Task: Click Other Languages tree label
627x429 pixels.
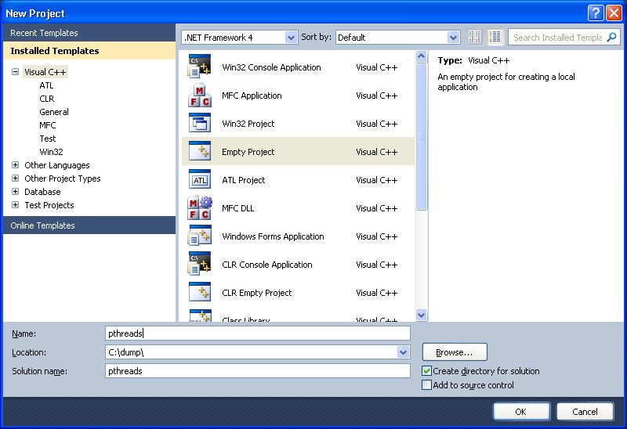Action: tap(56, 165)
